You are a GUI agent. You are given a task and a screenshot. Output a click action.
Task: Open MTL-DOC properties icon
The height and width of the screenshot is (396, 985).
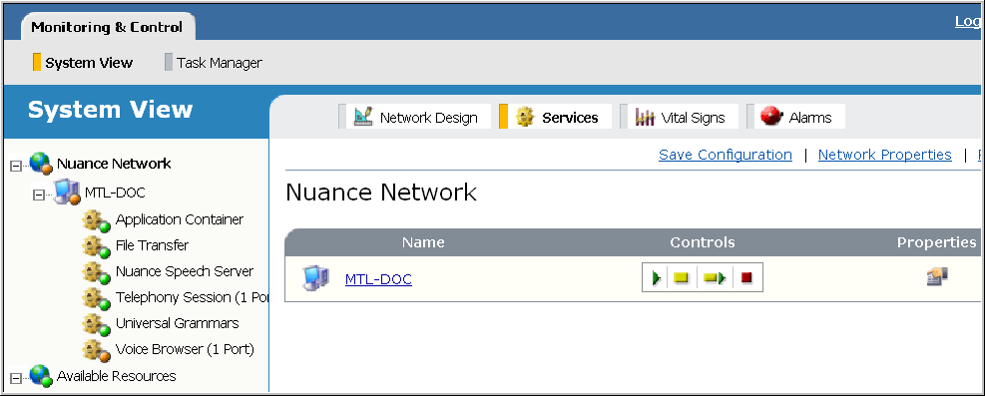pos(937,276)
